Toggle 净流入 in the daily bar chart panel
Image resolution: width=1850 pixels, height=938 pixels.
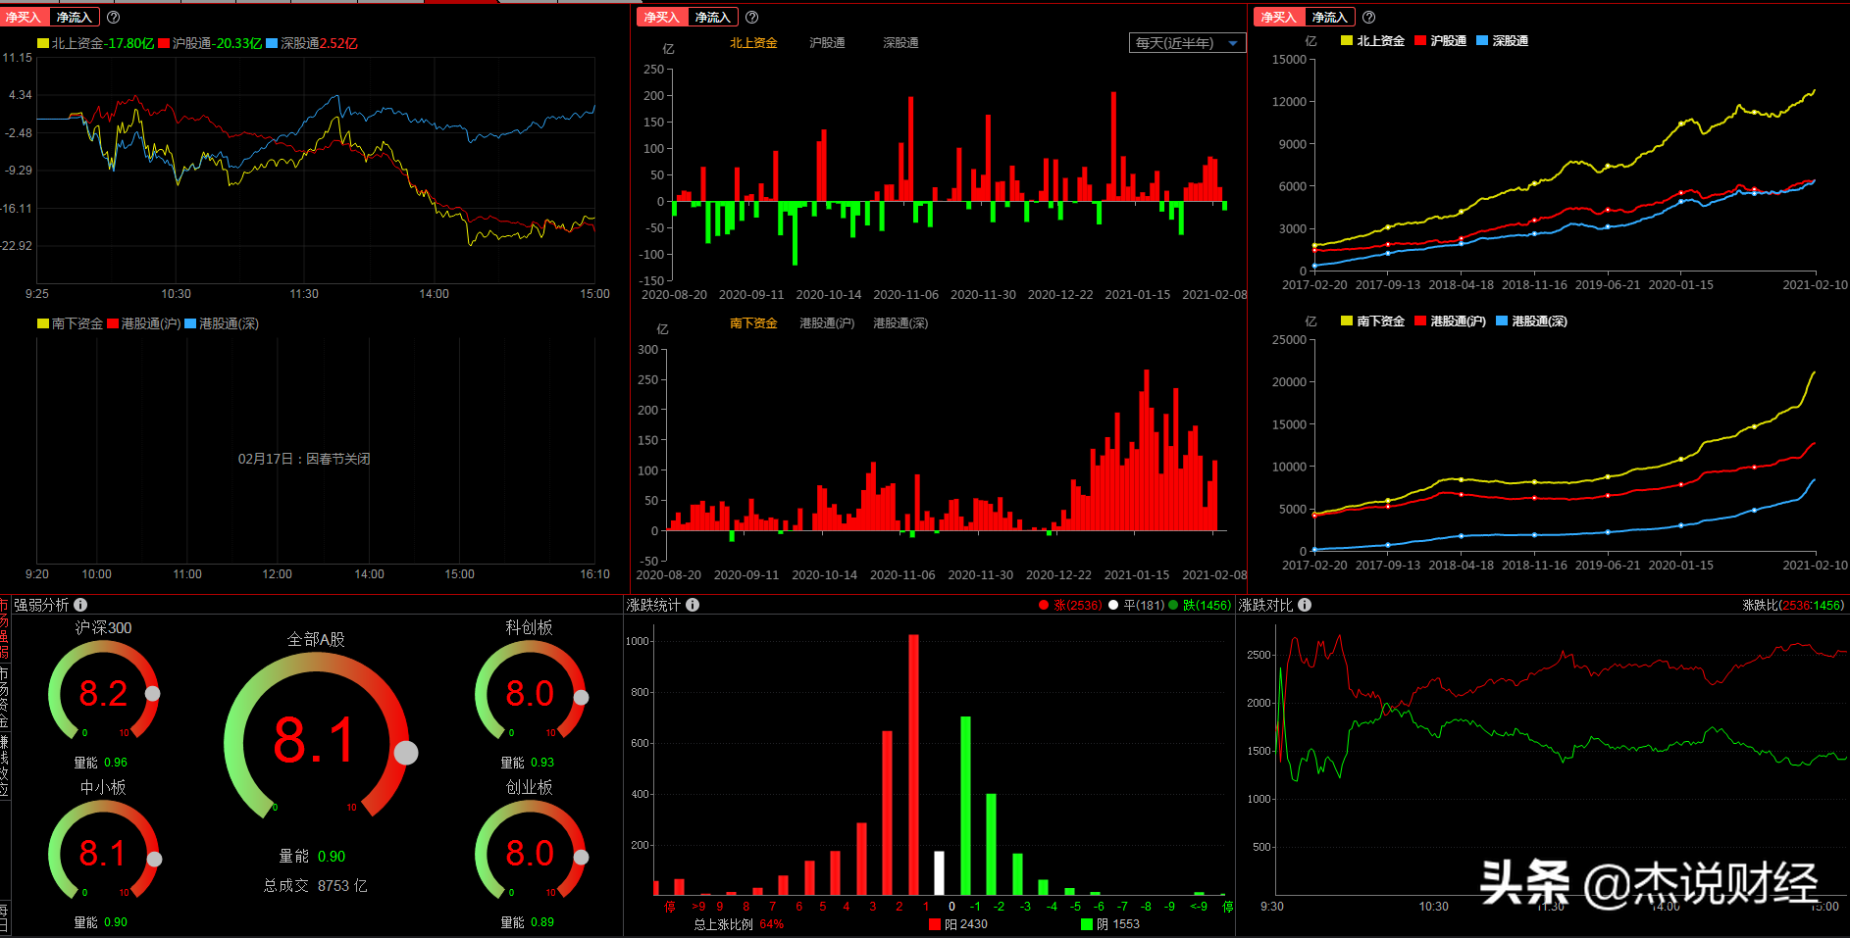click(713, 18)
